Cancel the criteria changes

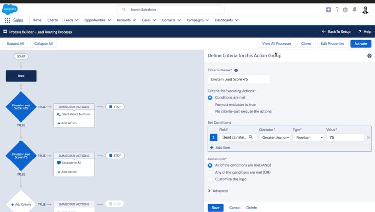pos(235,208)
